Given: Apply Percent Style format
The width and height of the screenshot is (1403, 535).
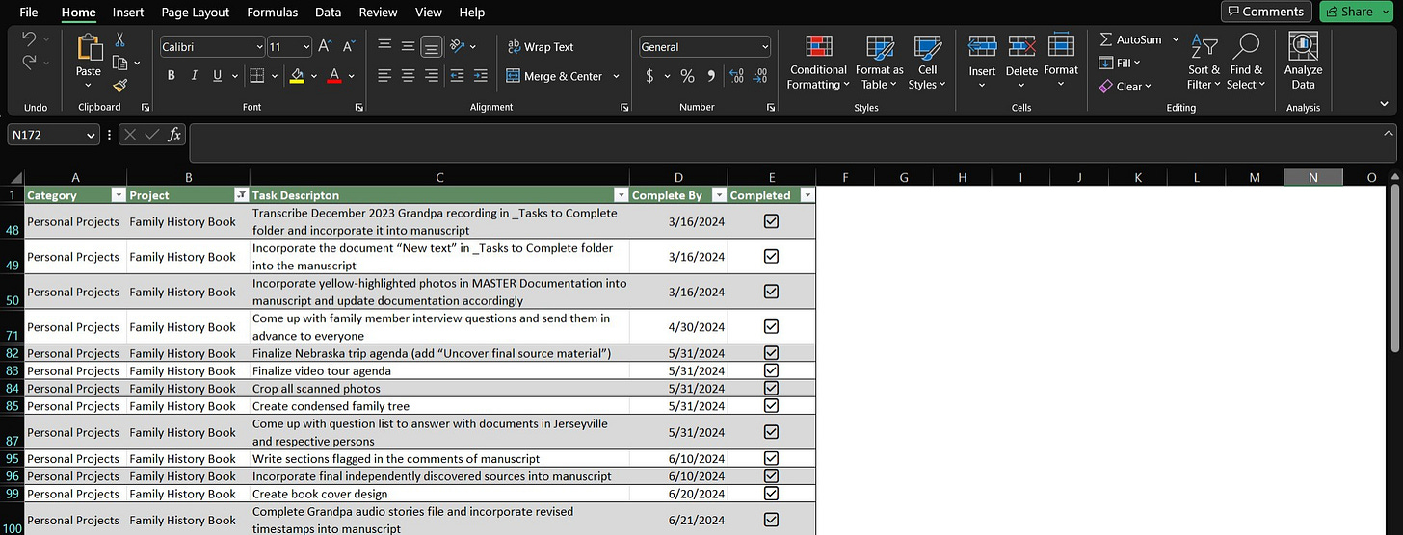Looking at the screenshot, I should (687, 76).
